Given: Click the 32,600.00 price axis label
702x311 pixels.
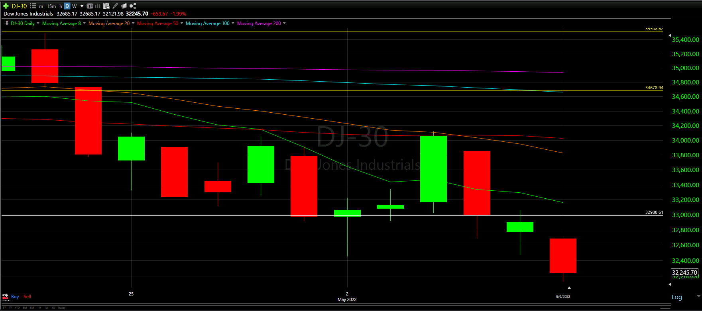Looking at the screenshot, I should click(x=686, y=245).
